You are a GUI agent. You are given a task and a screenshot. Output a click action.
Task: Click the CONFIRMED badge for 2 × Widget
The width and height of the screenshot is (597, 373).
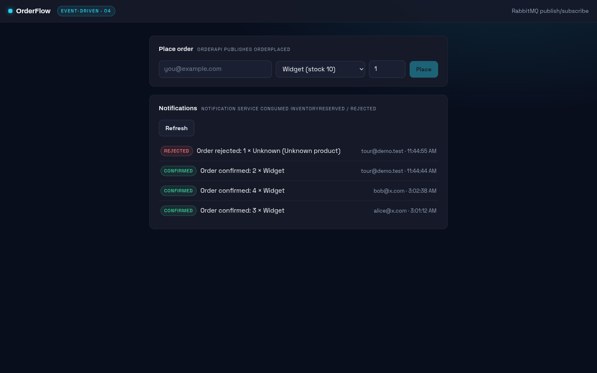178,171
